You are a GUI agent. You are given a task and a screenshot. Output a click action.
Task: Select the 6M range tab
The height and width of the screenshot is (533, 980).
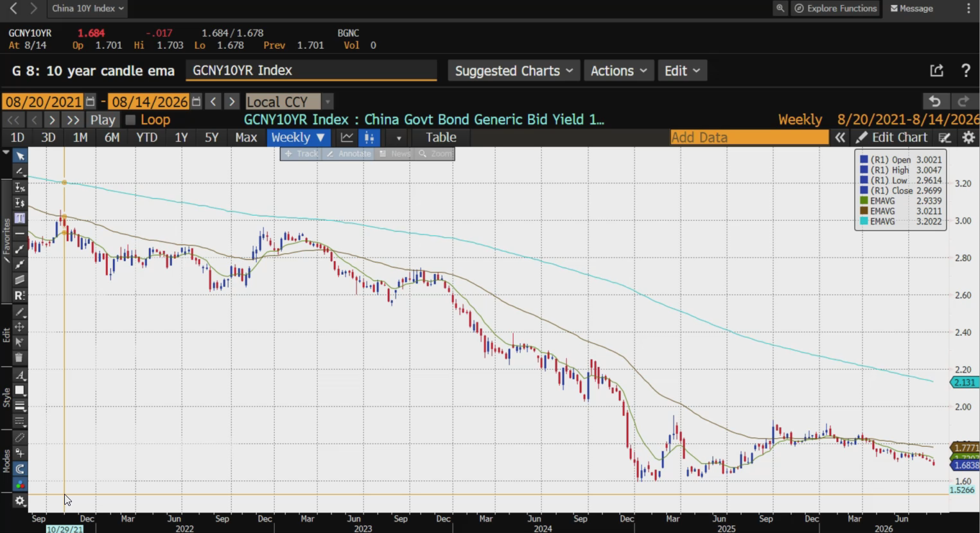pos(112,137)
